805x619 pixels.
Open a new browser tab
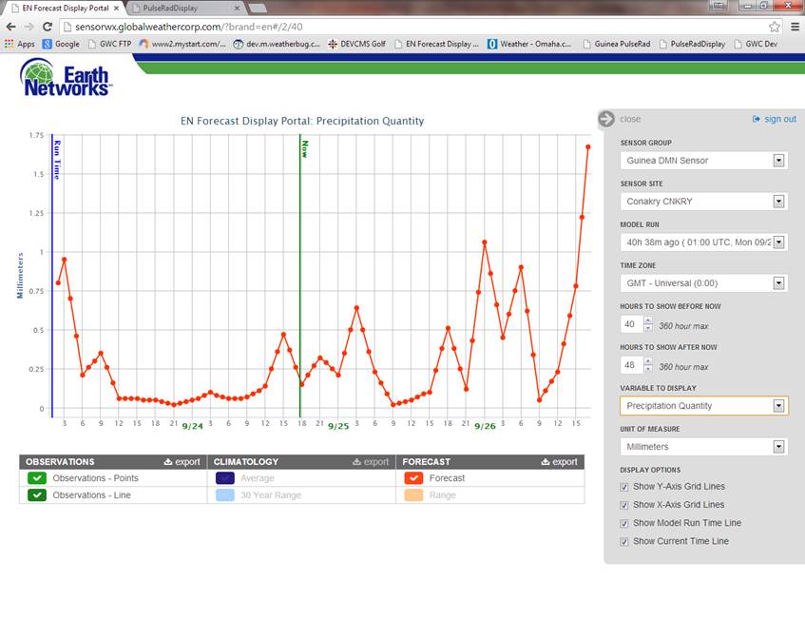pyautogui.click(x=258, y=9)
